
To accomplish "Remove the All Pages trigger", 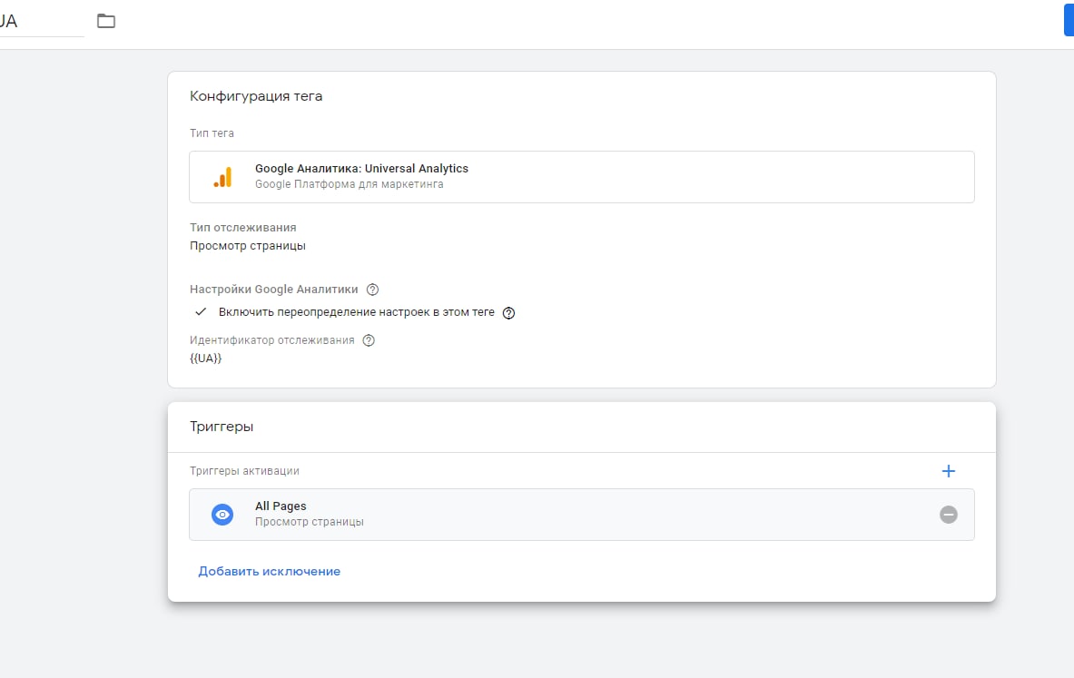I will pyautogui.click(x=949, y=515).
